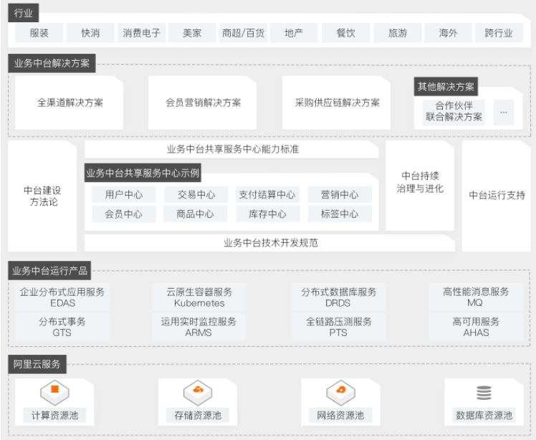
Task: Select the 商品中心 box
Action: [x=195, y=214]
